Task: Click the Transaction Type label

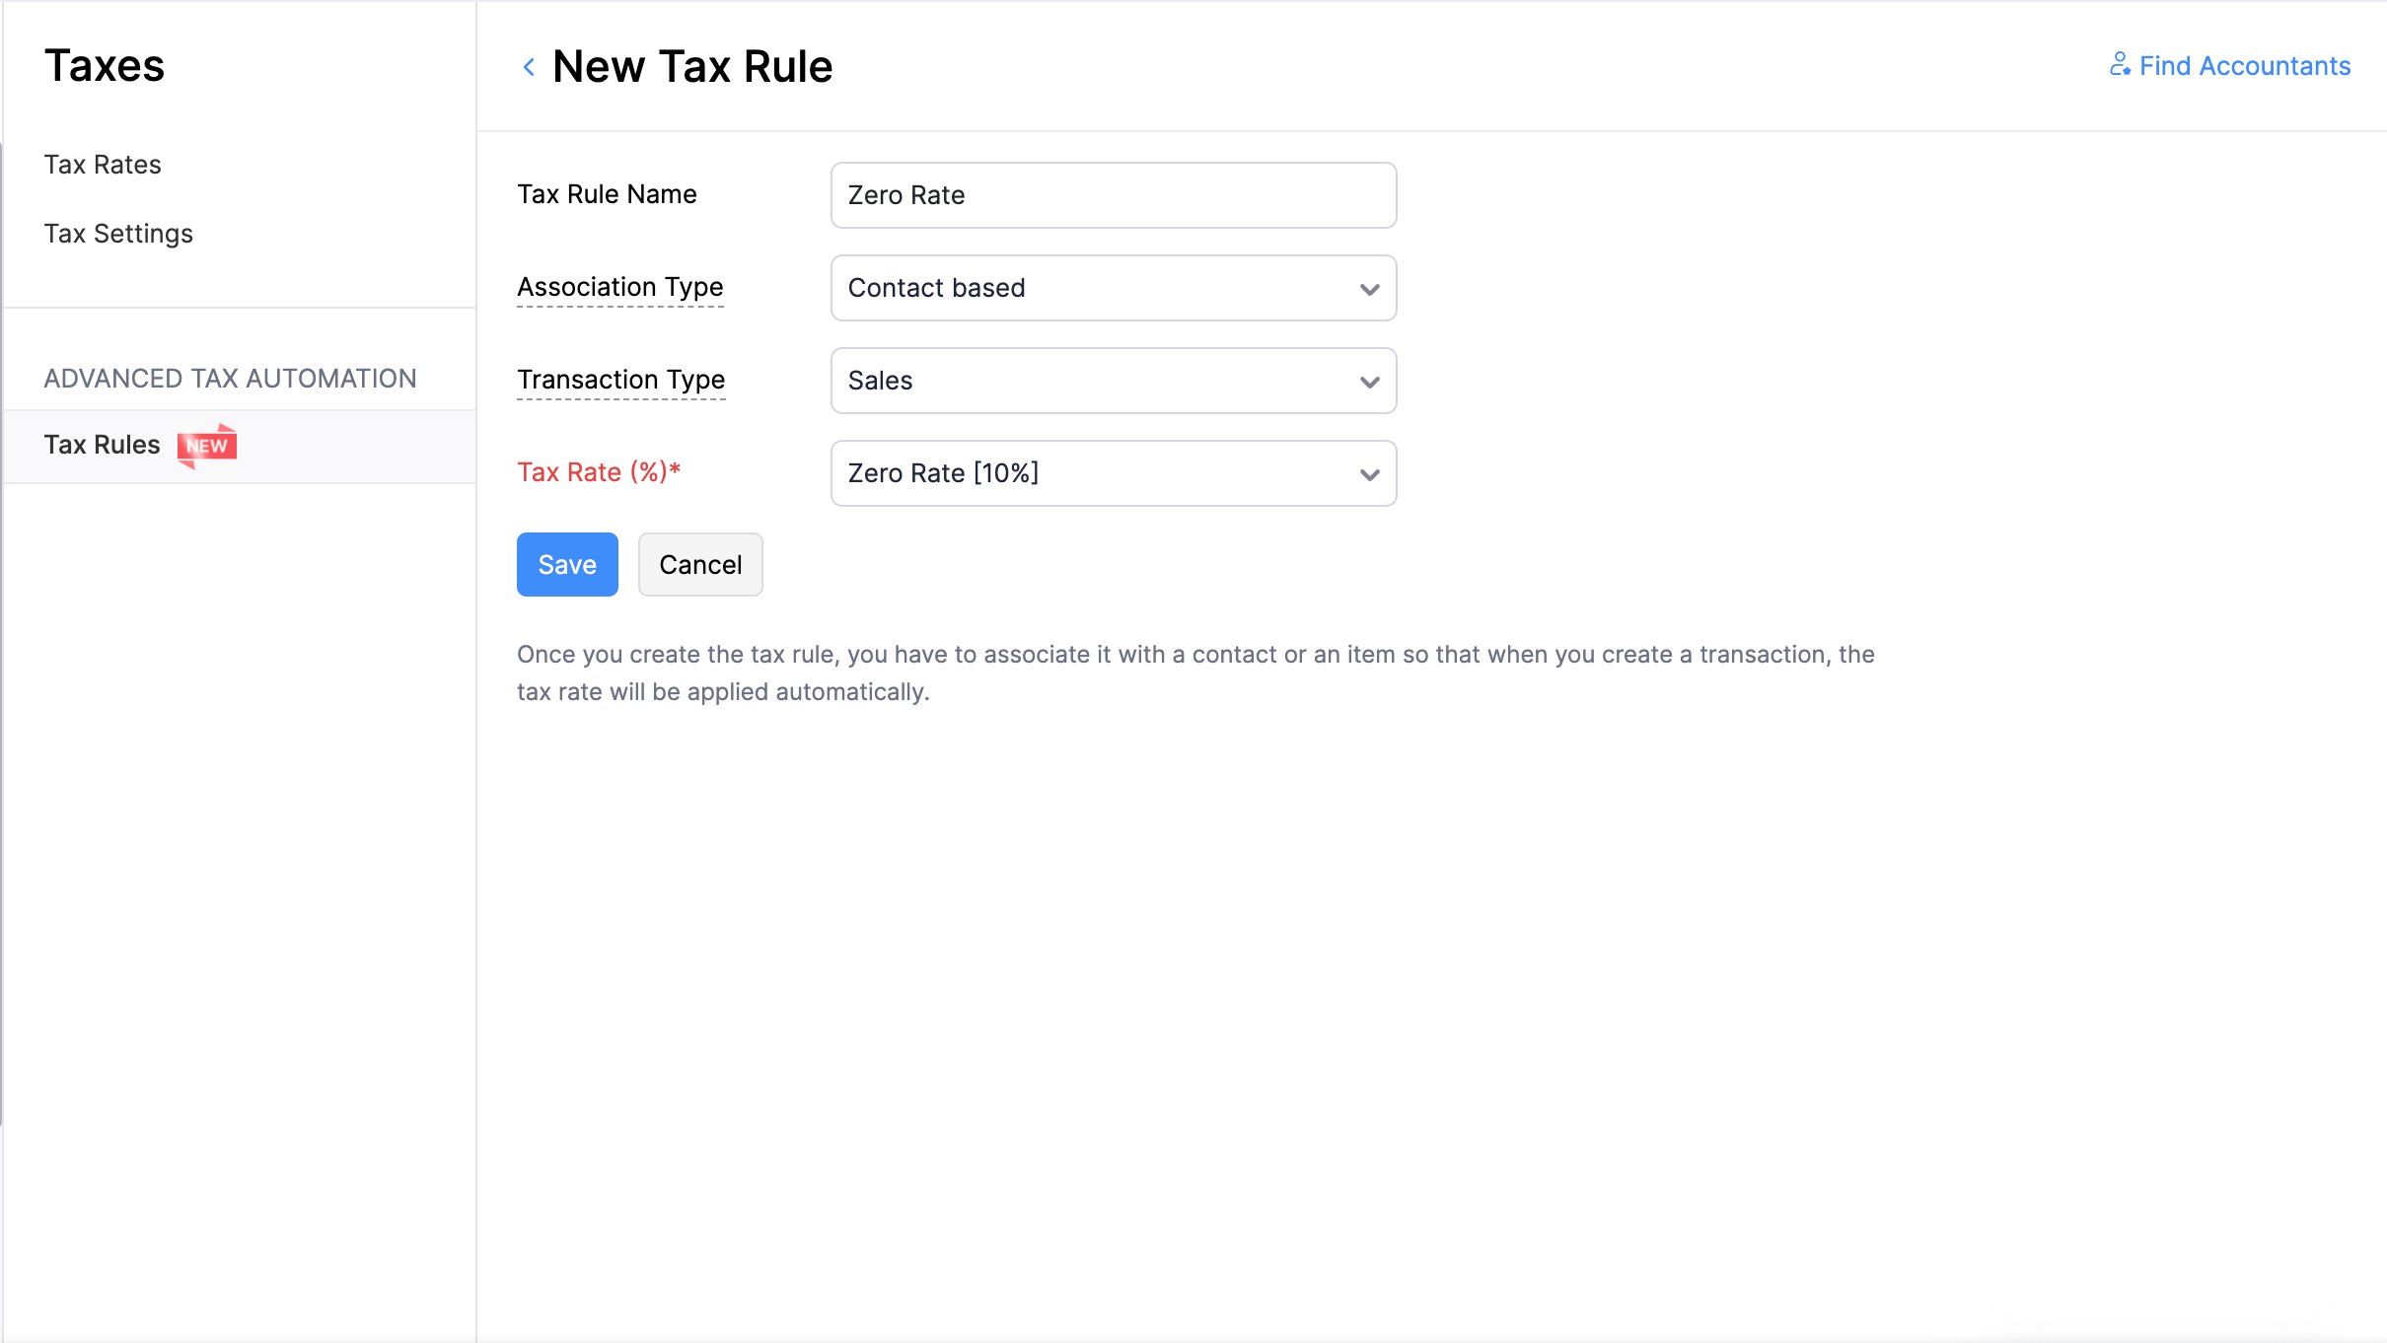Action: [x=620, y=380]
